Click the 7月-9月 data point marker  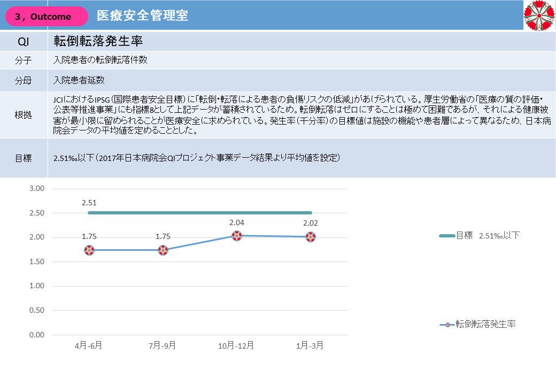point(163,250)
